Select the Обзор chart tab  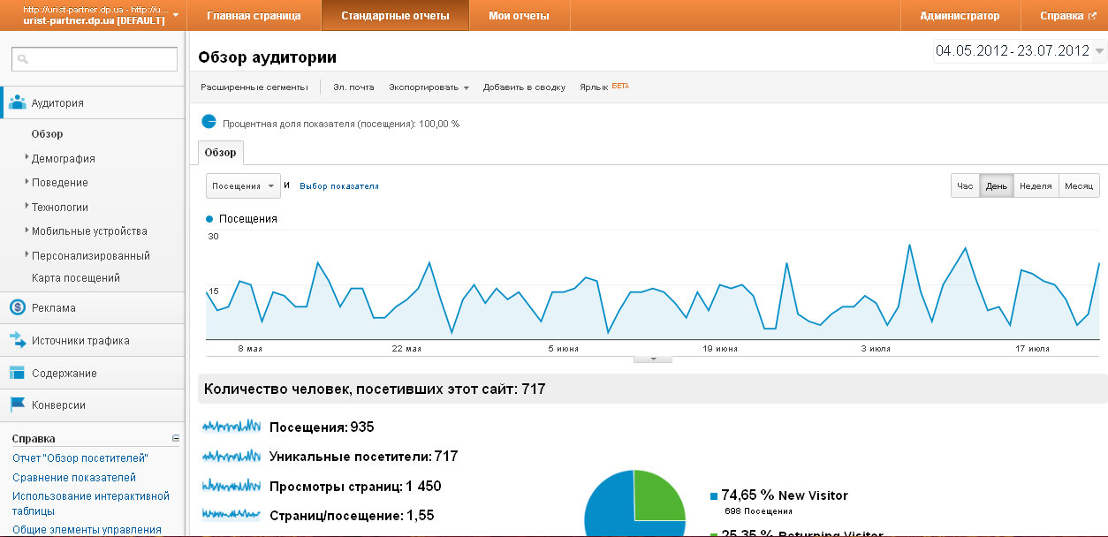(x=221, y=153)
